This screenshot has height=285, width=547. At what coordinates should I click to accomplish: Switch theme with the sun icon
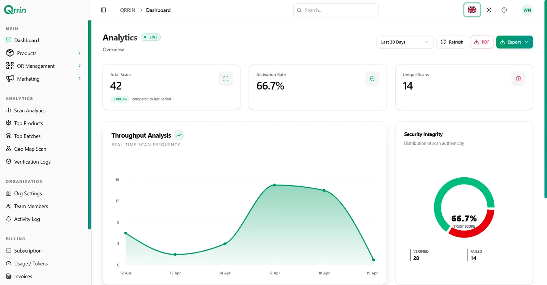pos(489,10)
